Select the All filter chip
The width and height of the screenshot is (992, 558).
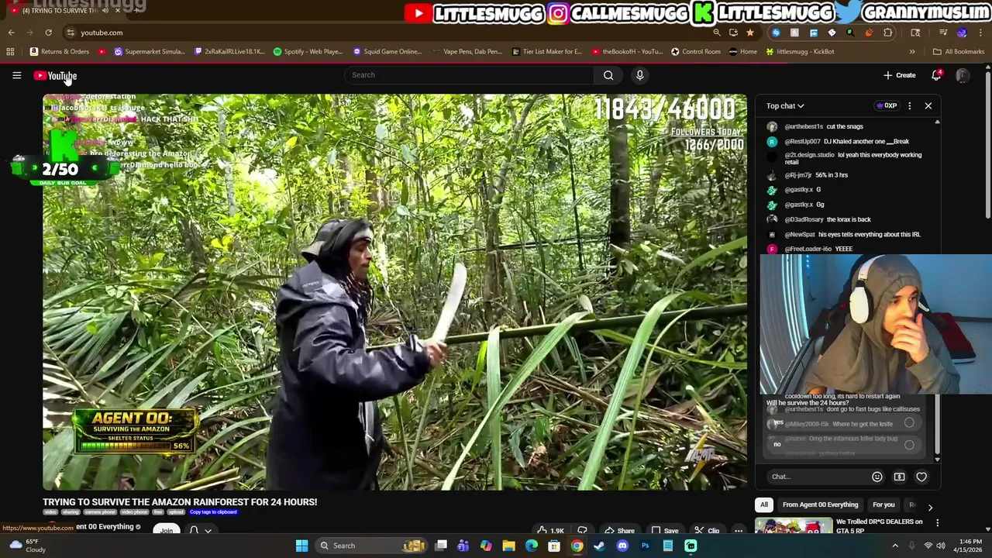[x=763, y=505]
